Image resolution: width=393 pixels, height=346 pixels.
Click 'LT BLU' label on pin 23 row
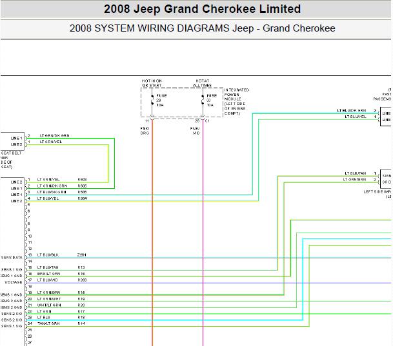click(43, 317)
